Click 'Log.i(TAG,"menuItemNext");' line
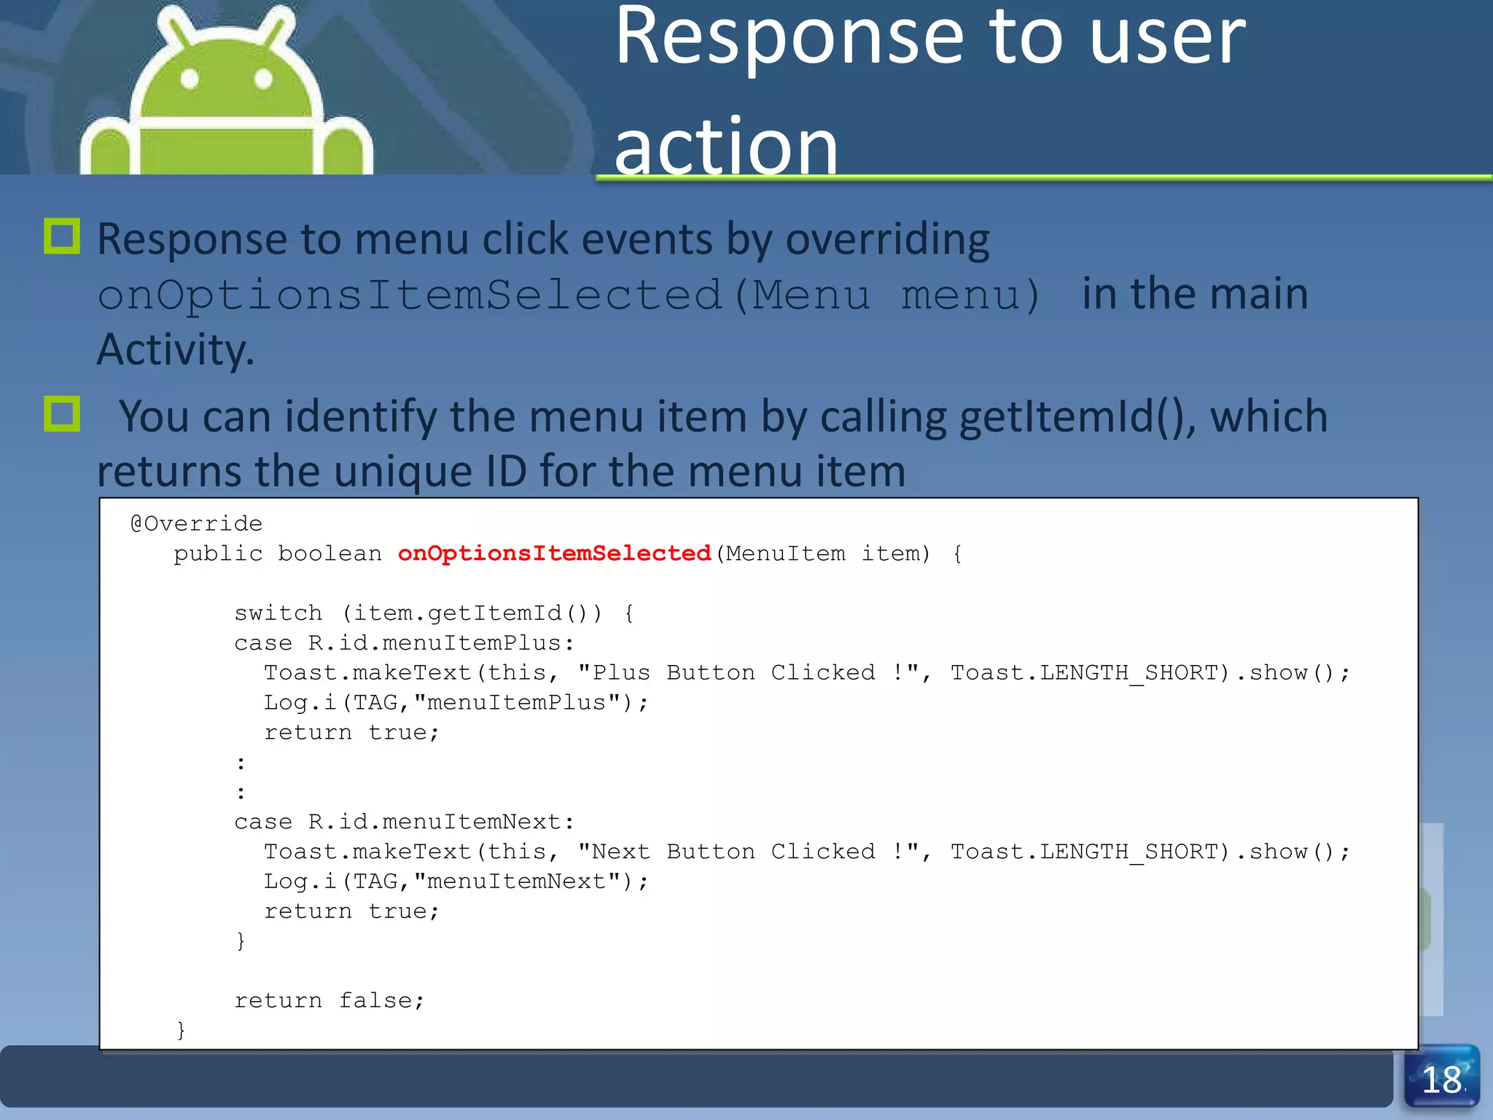Viewport: 1493px width, 1120px height. pos(456,882)
